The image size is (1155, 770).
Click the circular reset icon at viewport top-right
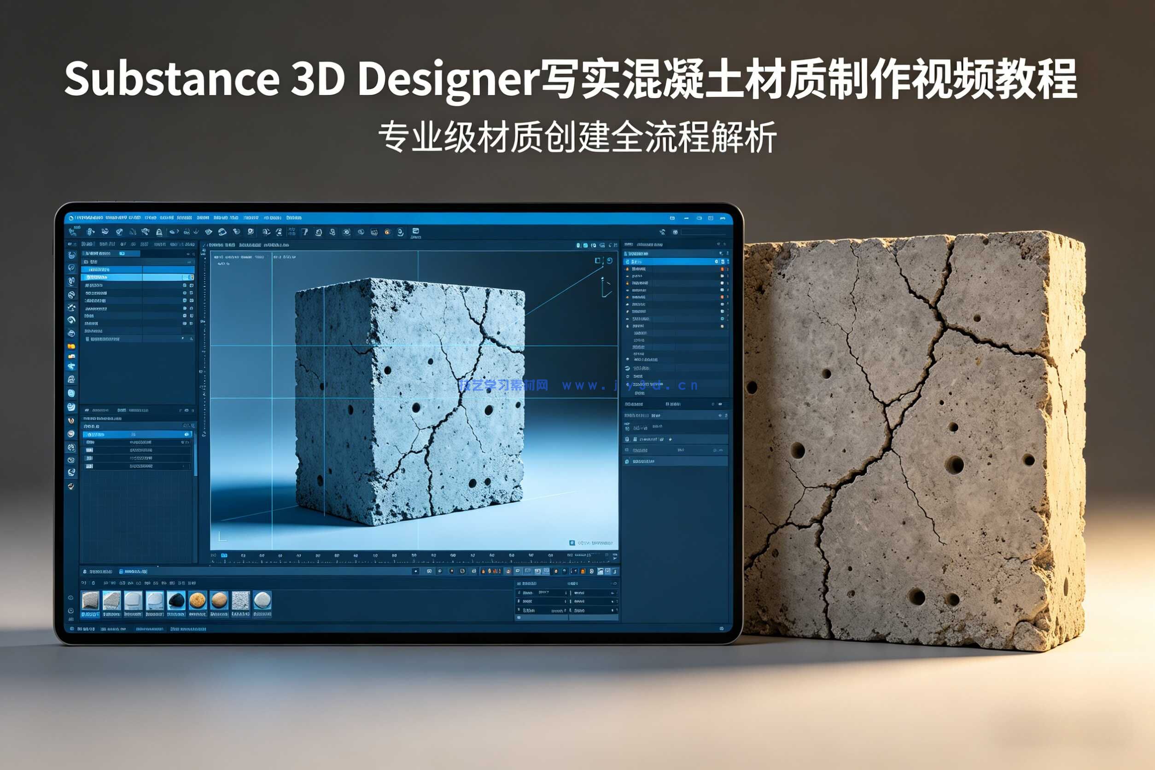[609, 261]
